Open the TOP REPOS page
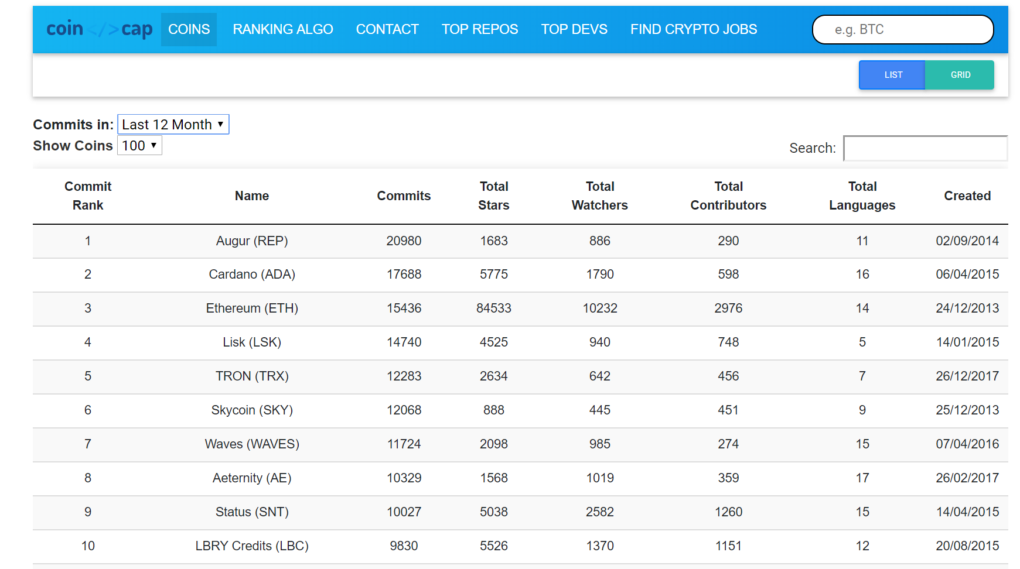 point(480,29)
